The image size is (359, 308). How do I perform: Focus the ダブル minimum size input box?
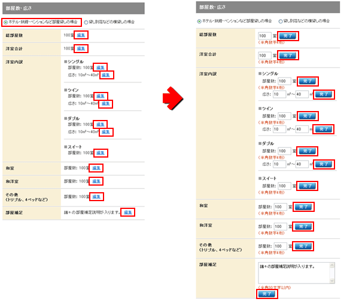tap(279, 164)
